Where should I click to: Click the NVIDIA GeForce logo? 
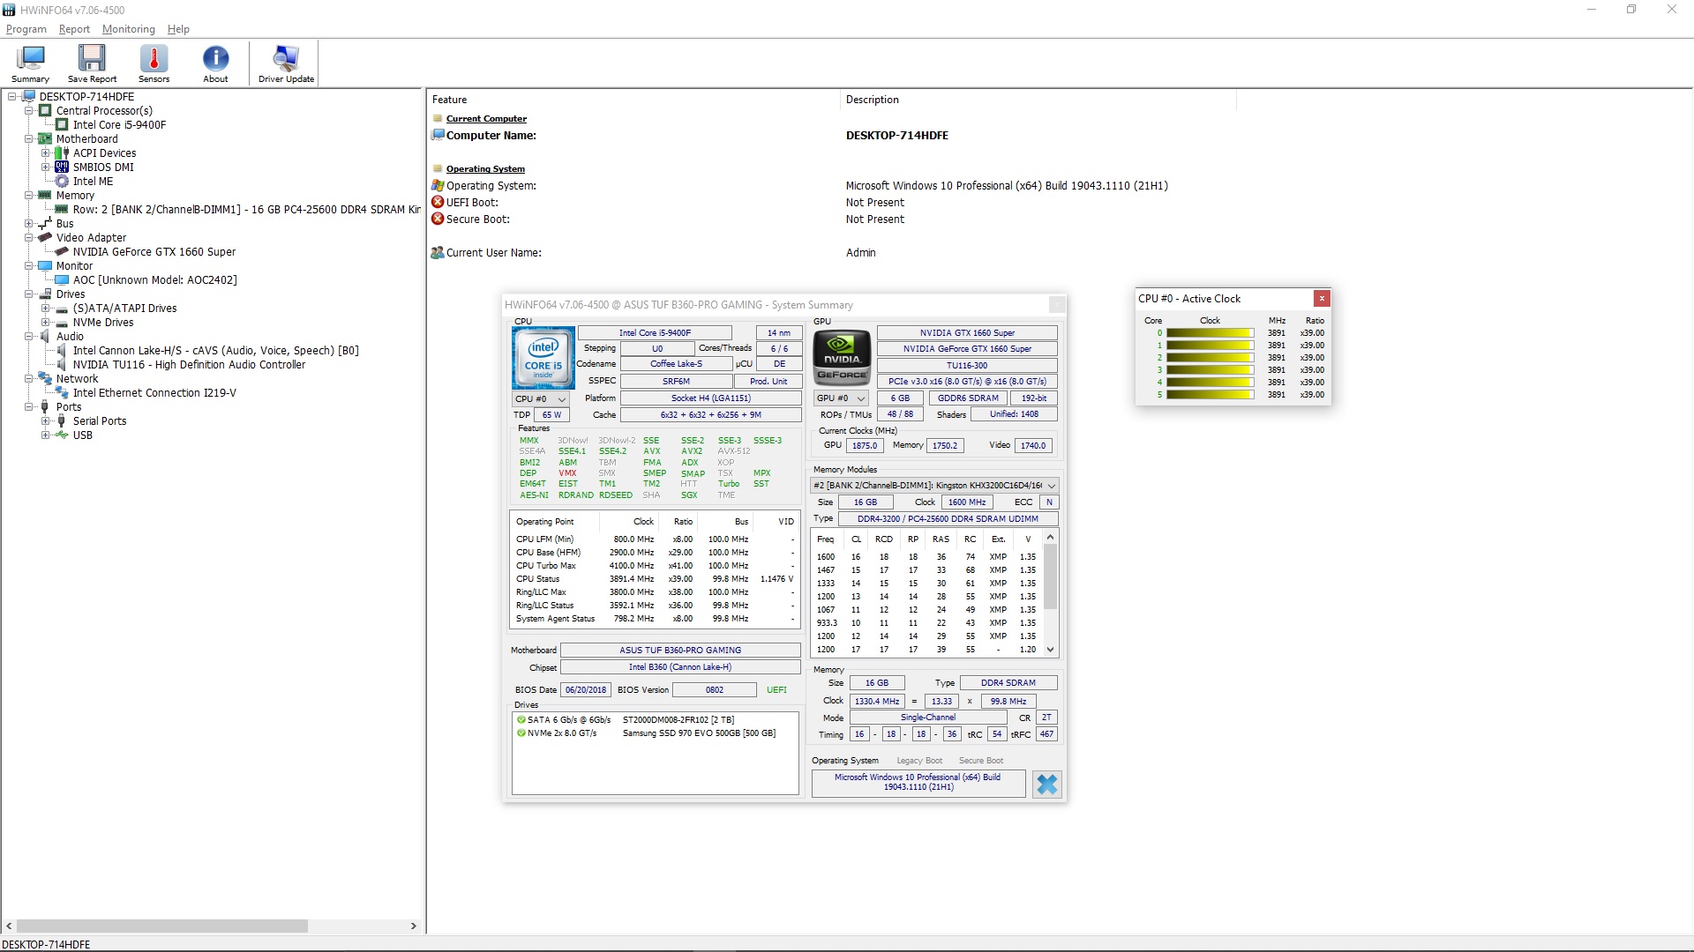842,358
